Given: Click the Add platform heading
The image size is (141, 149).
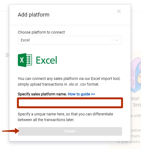Looking at the screenshot, I should 34,15.
